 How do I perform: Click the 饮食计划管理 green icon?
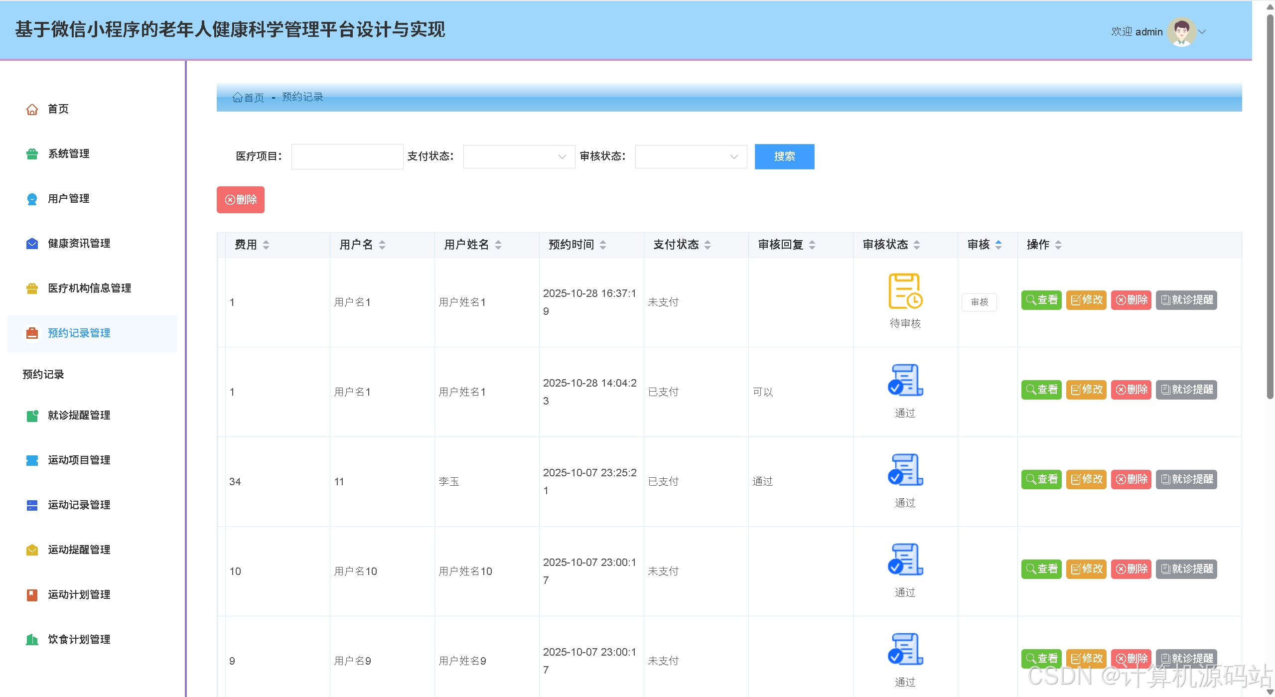pyautogui.click(x=32, y=640)
